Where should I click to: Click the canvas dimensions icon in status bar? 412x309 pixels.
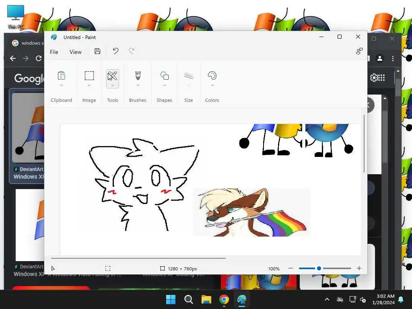163,268
